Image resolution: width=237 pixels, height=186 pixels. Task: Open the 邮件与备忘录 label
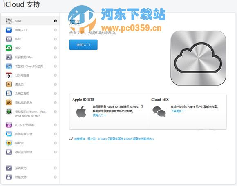pyautogui.click(x=24, y=134)
